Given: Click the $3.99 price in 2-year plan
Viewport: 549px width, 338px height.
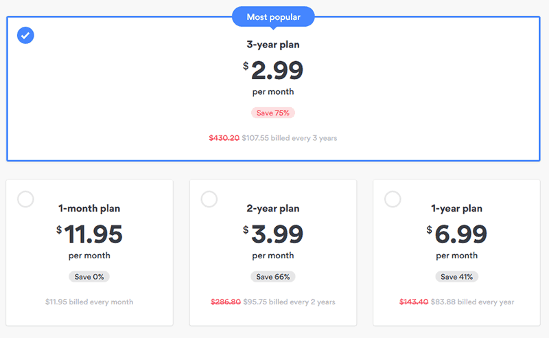Looking at the screenshot, I should pos(277,234).
